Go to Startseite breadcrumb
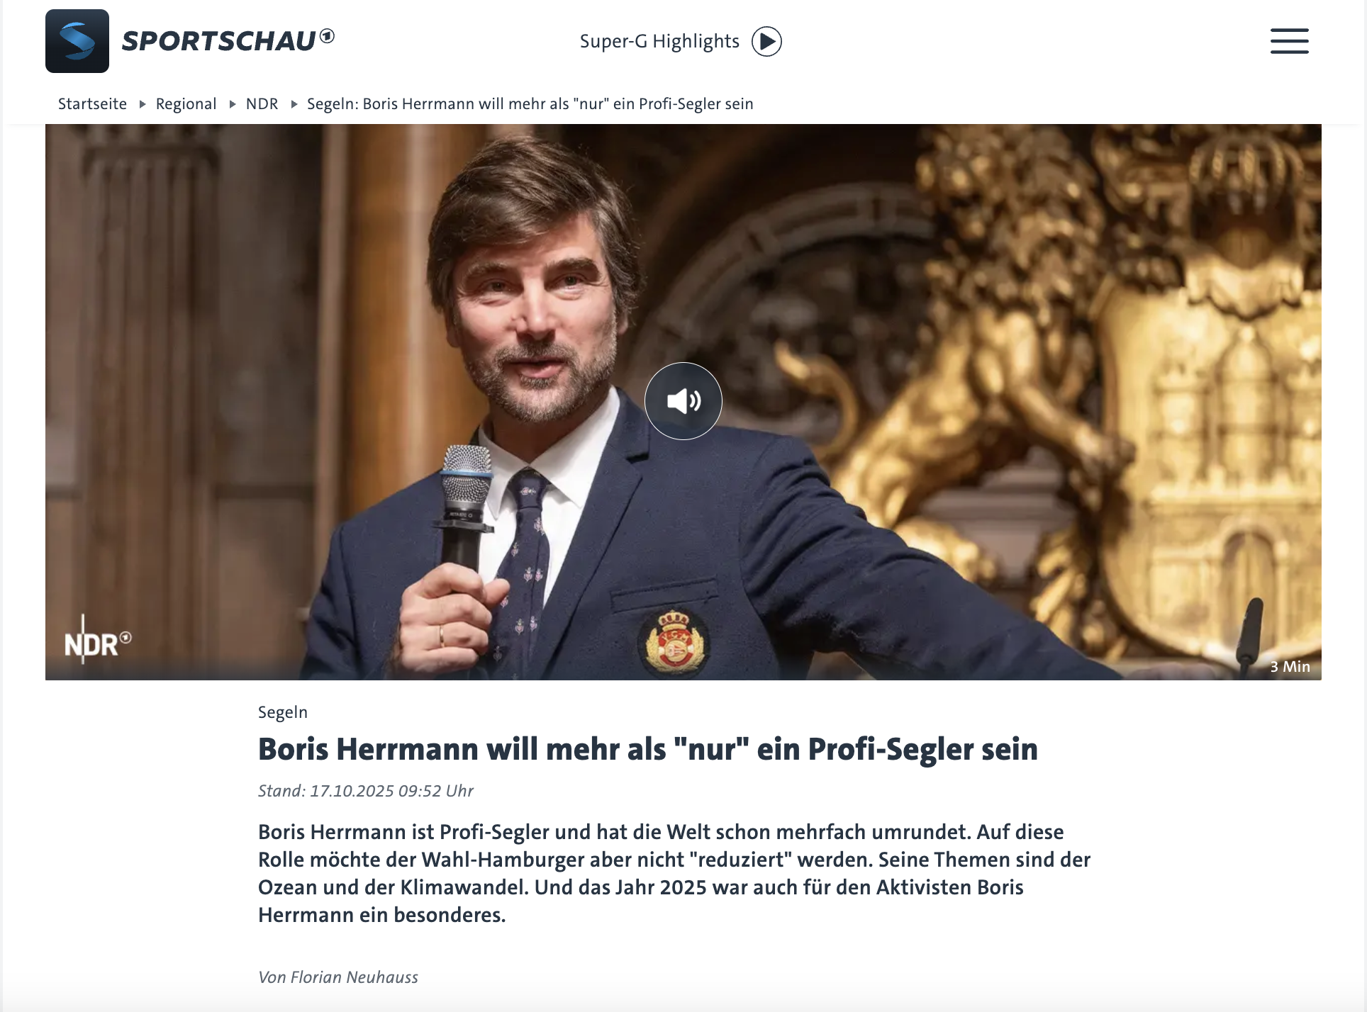This screenshot has width=1367, height=1012. pos(92,103)
